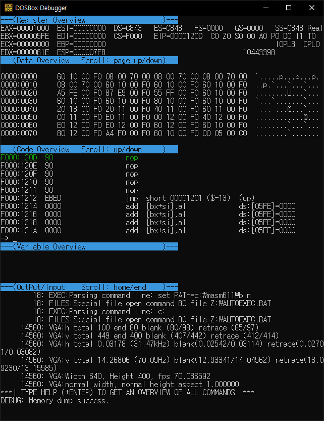Click the EIP=0000120D value

pos(178,36)
